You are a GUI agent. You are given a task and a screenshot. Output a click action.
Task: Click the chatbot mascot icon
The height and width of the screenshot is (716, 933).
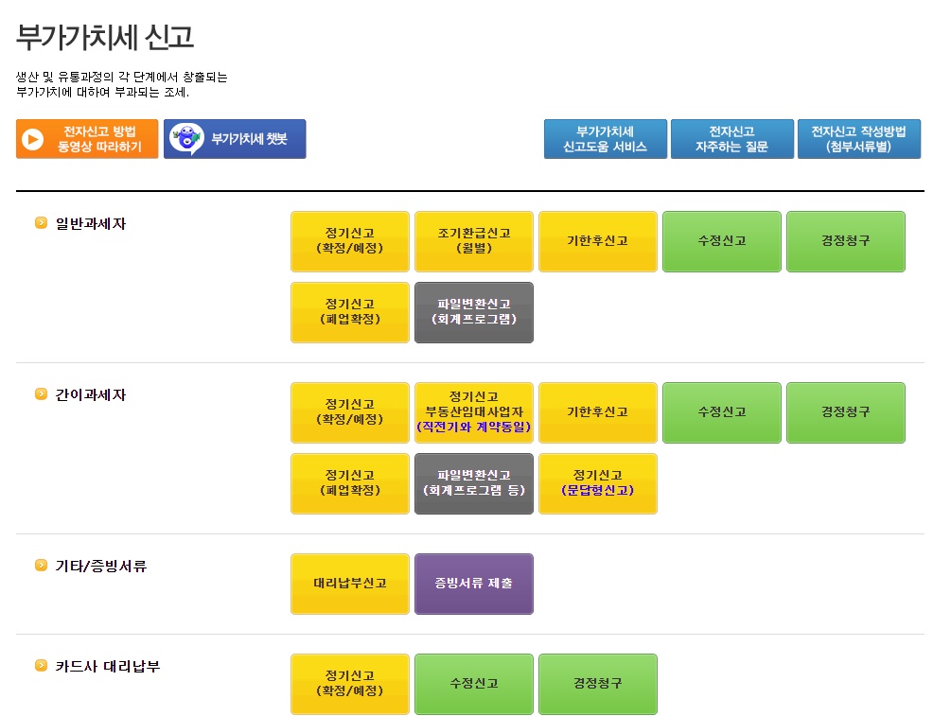[186, 138]
